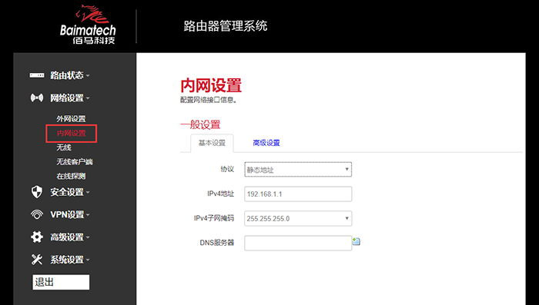Click the 内网设置 page heading
539x305 pixels.
(211, 85)
